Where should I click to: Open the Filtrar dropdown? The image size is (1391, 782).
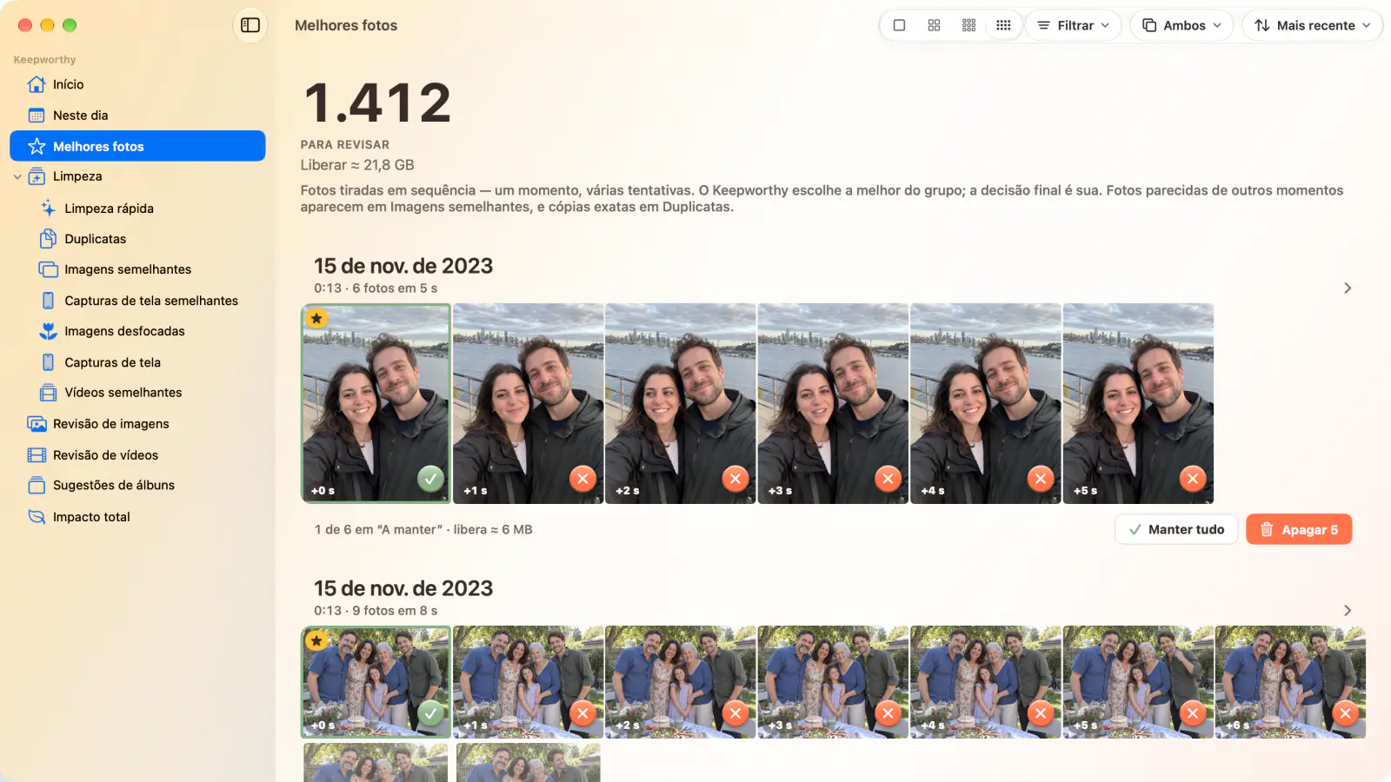click(x=1074, y=25)
